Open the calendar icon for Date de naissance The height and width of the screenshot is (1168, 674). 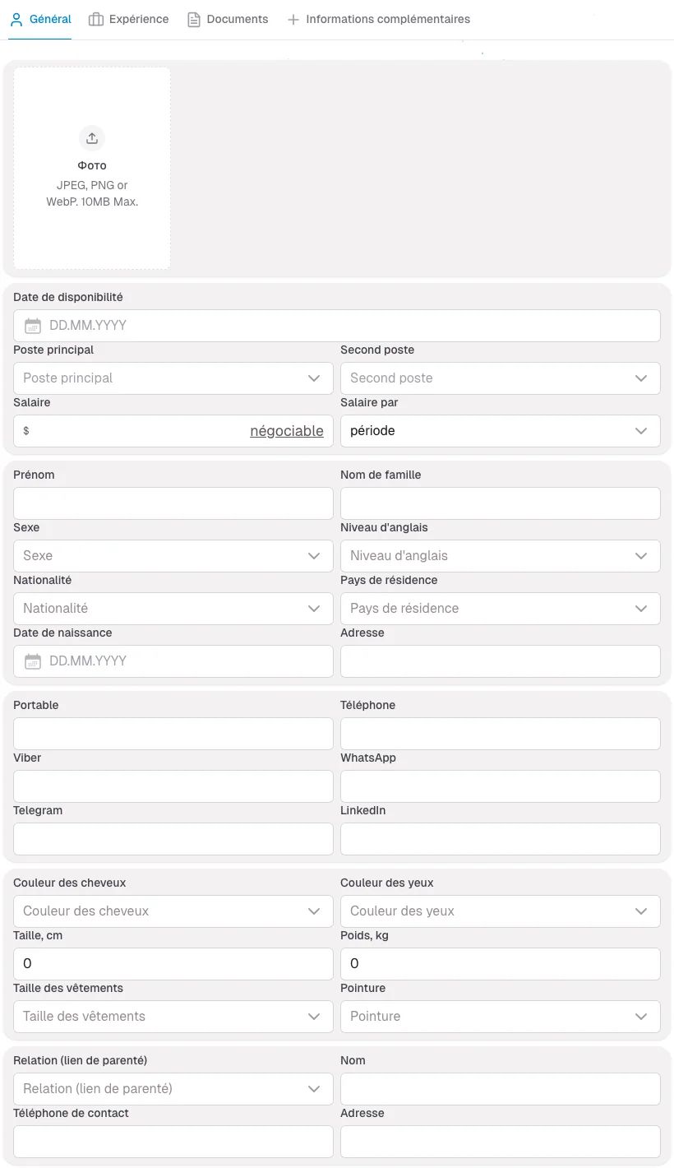tap(32, 660)
